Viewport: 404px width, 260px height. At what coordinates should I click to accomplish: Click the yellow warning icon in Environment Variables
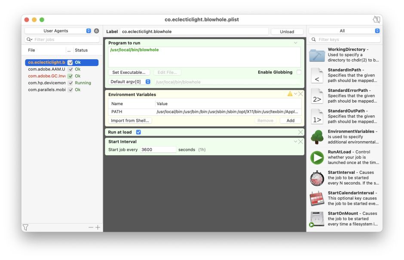click(290, 94)
